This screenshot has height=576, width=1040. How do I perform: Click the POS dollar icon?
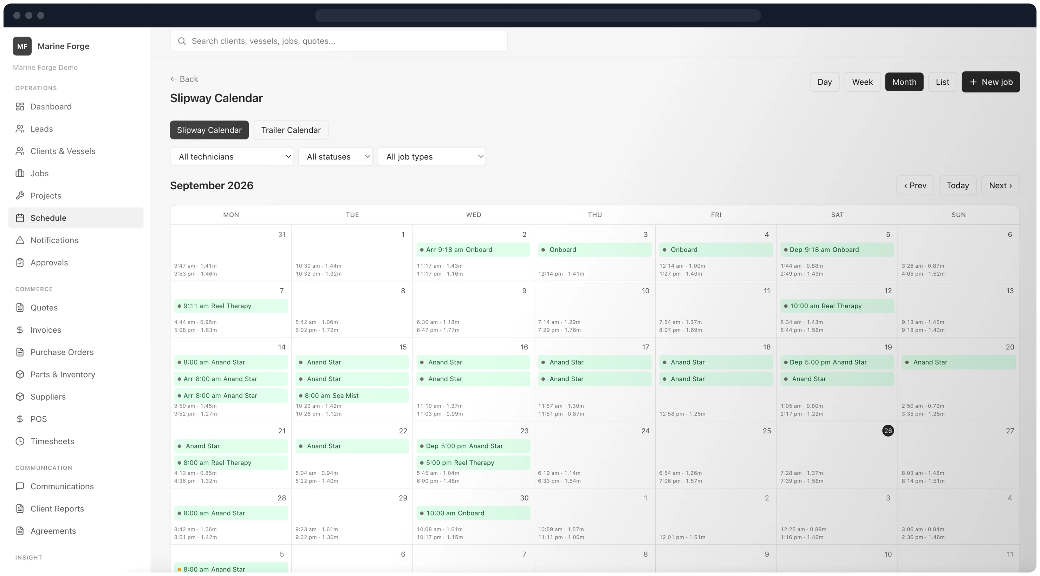[x=20, y=419]
